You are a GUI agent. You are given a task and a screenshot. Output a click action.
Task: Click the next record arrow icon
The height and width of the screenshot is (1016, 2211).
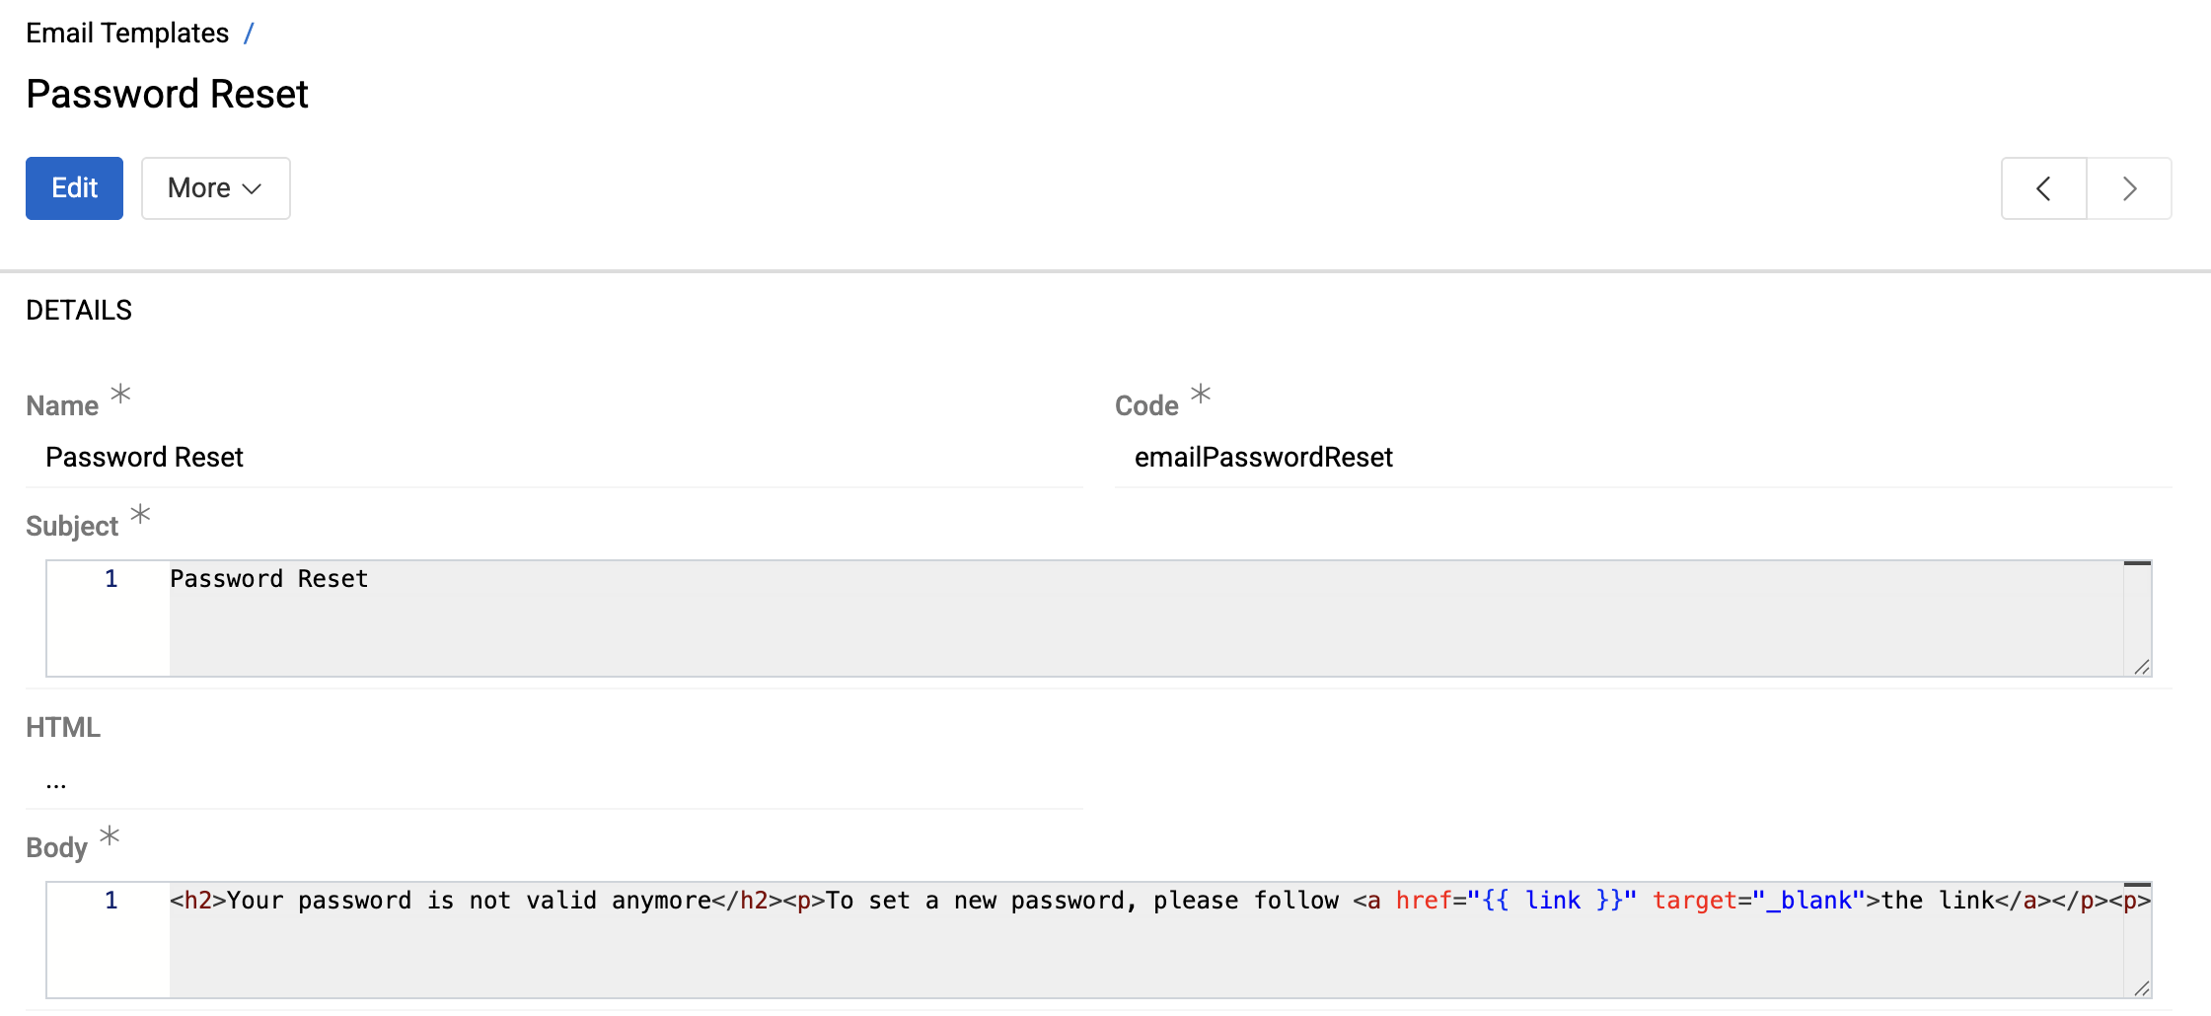pyautogui.click(x=2129, y=188)
